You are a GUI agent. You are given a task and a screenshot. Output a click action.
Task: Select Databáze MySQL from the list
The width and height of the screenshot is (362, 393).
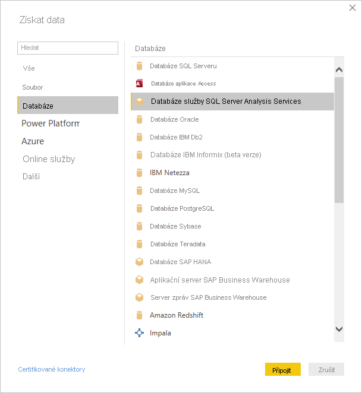[175, 191]
